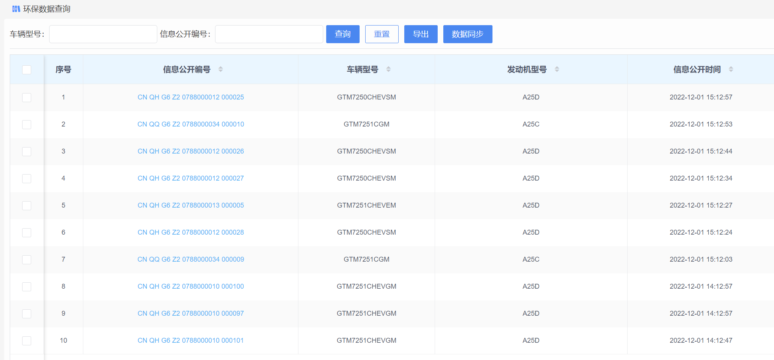Image resolution: width=774 pixels, height=360 pixels.
Task: Open link CN QQ G6 Z2 0788000034 000010
Action: click(191, 124)
